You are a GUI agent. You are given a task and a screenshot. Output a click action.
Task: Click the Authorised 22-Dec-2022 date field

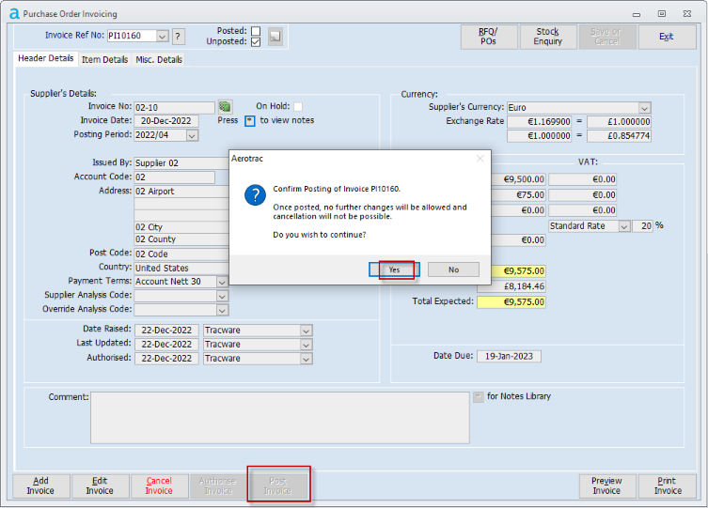point(166,359)
